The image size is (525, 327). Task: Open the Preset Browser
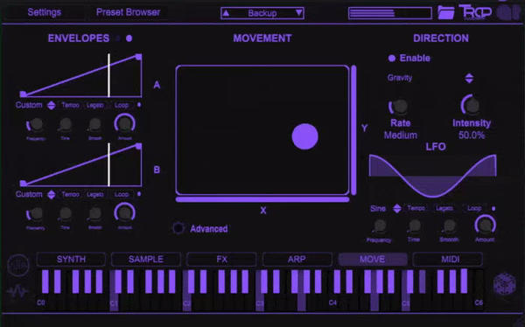point(128,12)
